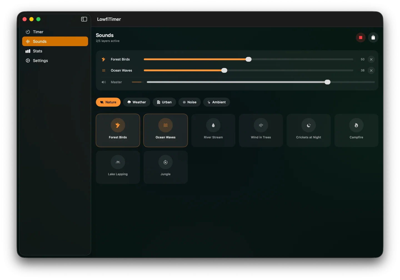Switch to the Weather category
Image resolution: width=400 pixels, height=280 pixels.
(136, 102)
